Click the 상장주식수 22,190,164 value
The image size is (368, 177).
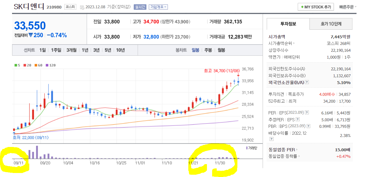[x=341, y=50]
